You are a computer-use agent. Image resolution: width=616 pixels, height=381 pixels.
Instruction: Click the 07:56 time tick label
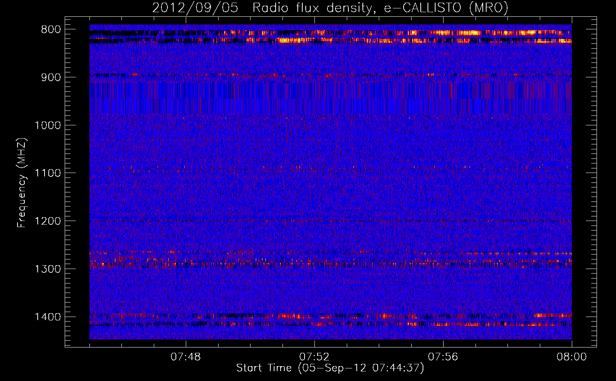pyautogui.click(x=443, y=357)
